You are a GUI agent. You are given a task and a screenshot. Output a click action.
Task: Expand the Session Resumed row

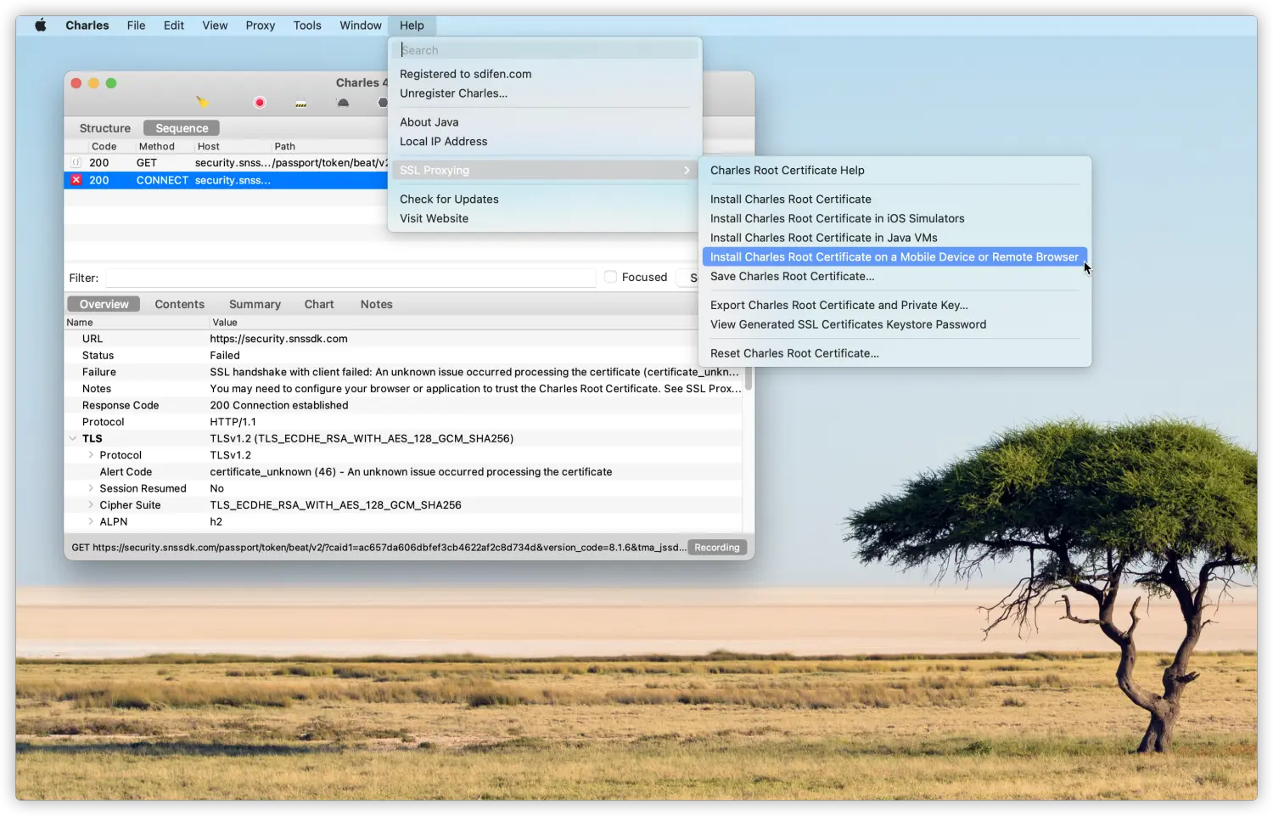tap(91, 488)
